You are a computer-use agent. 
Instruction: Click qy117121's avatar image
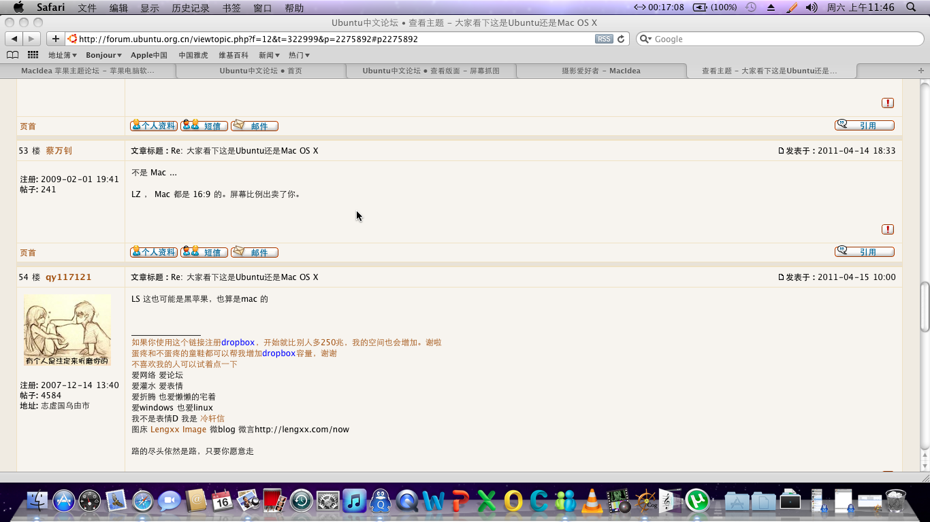(x=67, y=330)
